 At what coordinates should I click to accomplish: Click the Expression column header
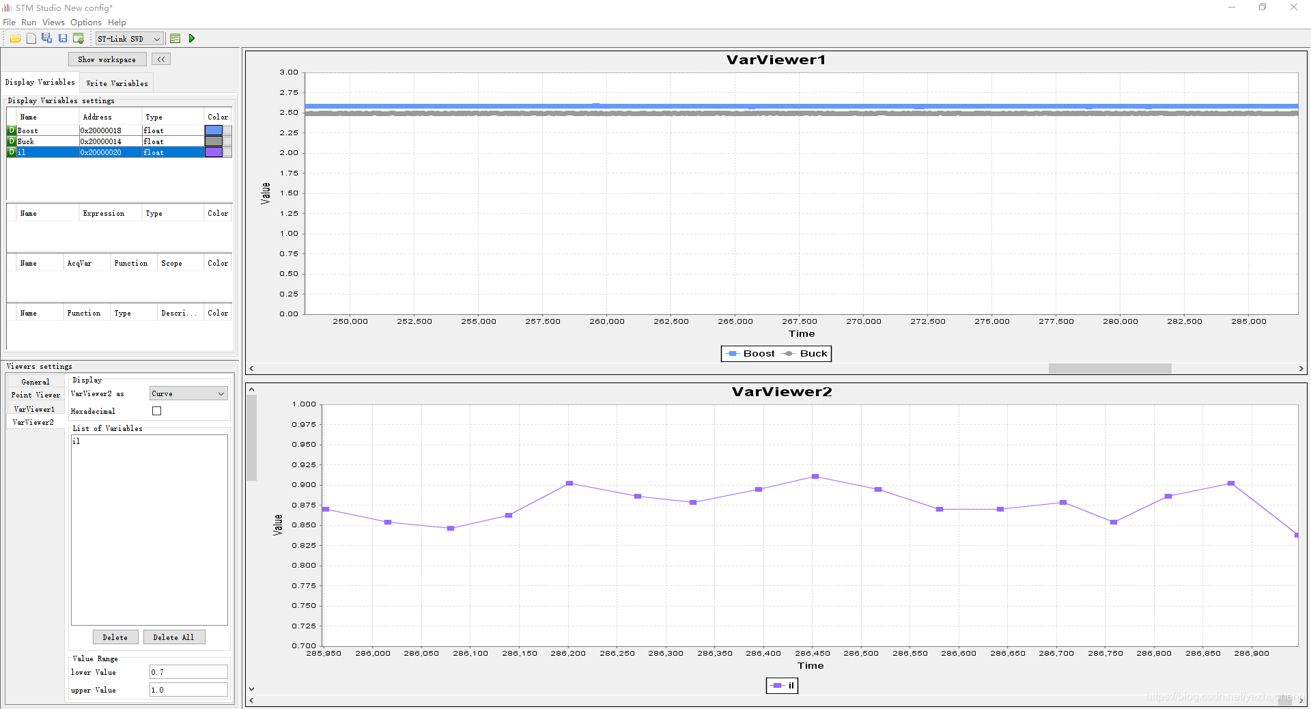(x=111, y=213)
